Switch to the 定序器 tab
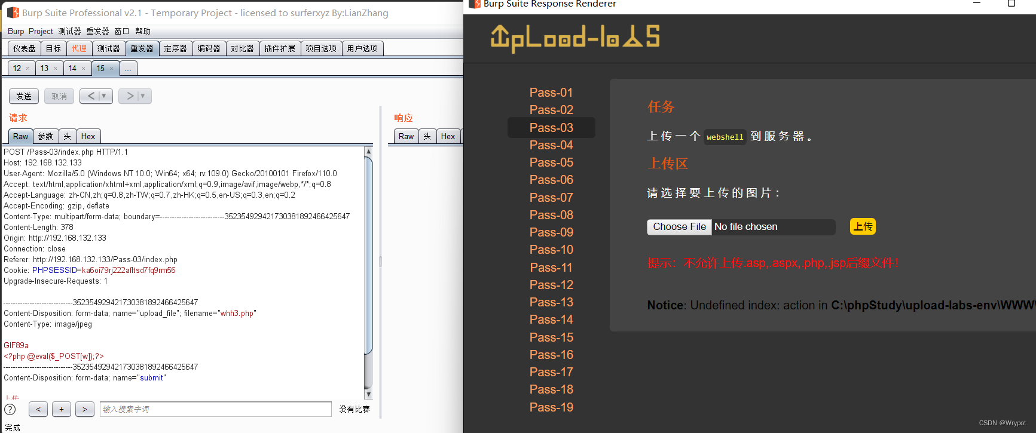Image resolution: width=1036 pixels, height=433 pixels. pos(175,48)
